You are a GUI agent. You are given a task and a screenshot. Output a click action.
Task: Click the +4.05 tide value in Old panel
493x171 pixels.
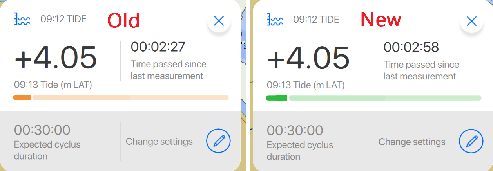click(x=56, y=58)
